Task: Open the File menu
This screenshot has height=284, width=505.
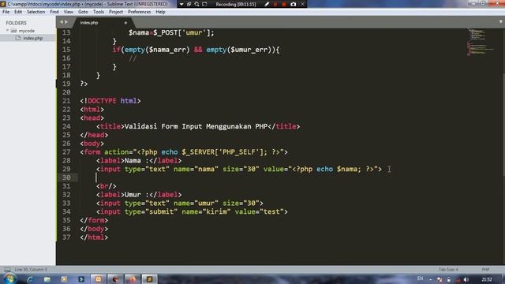Action: coord(6,12)
